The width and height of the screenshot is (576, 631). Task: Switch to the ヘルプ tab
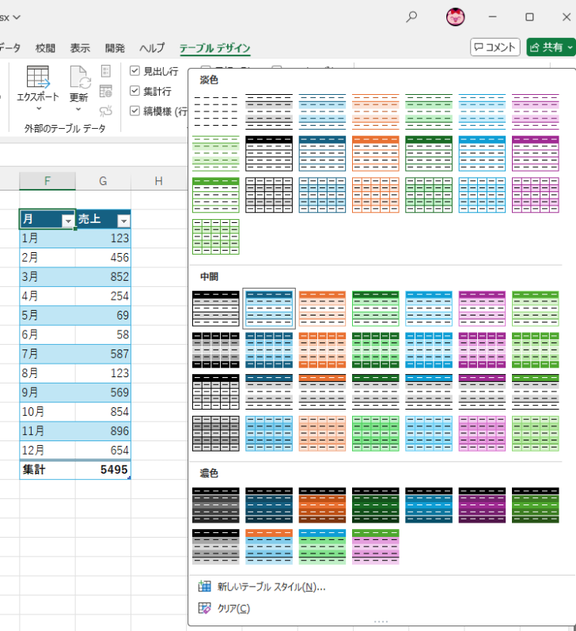click(x=151, y=48)
